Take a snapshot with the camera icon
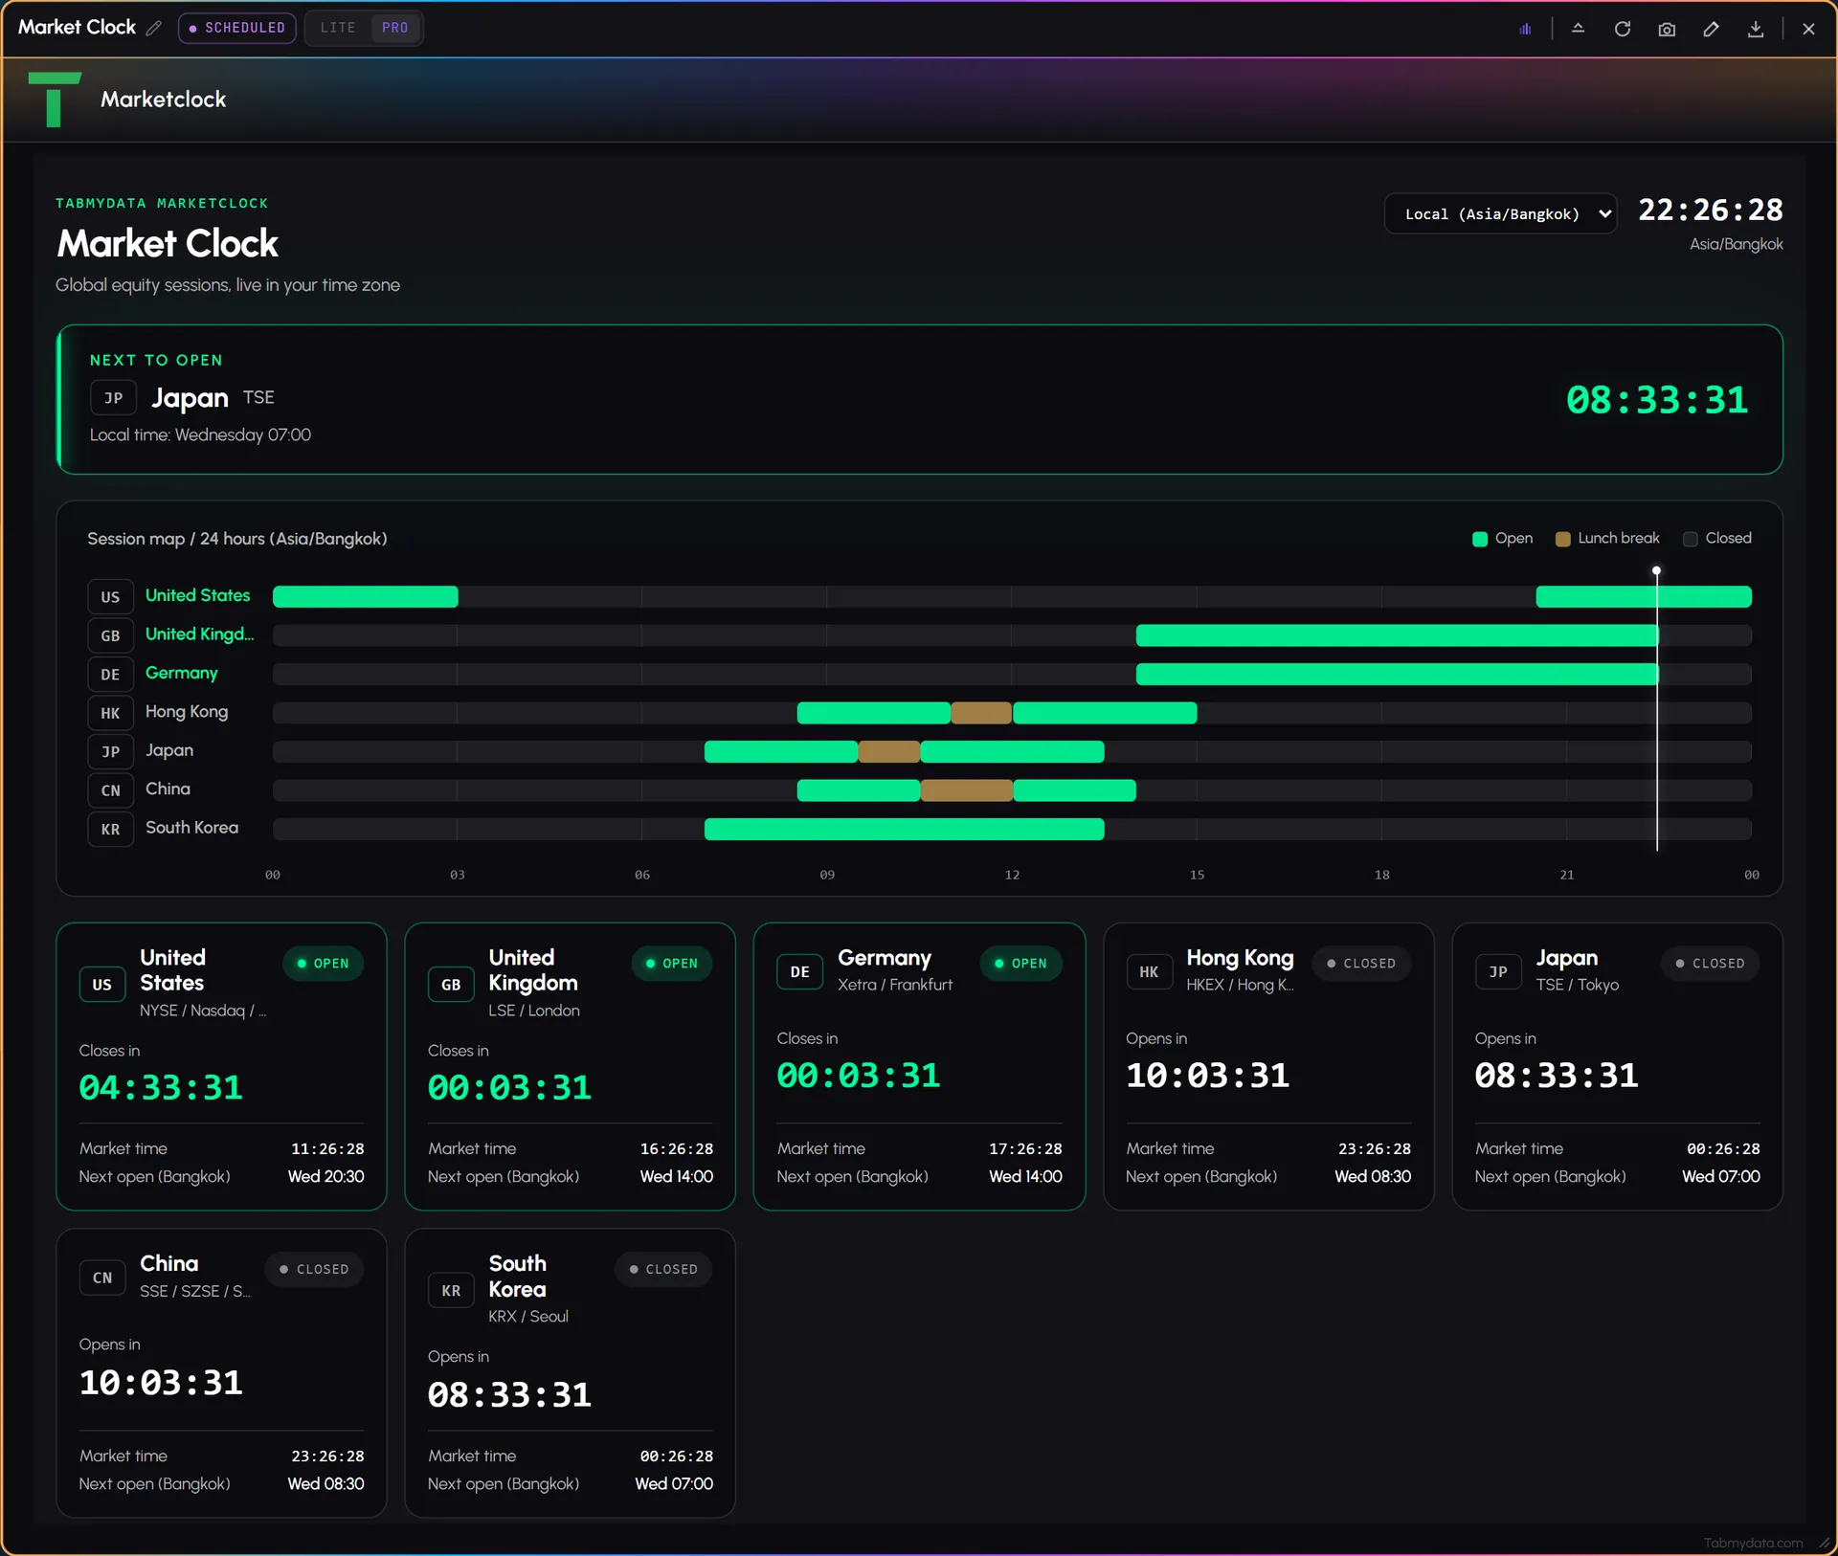This screenshot has height=1556, width=1838. click(1667, 29)
